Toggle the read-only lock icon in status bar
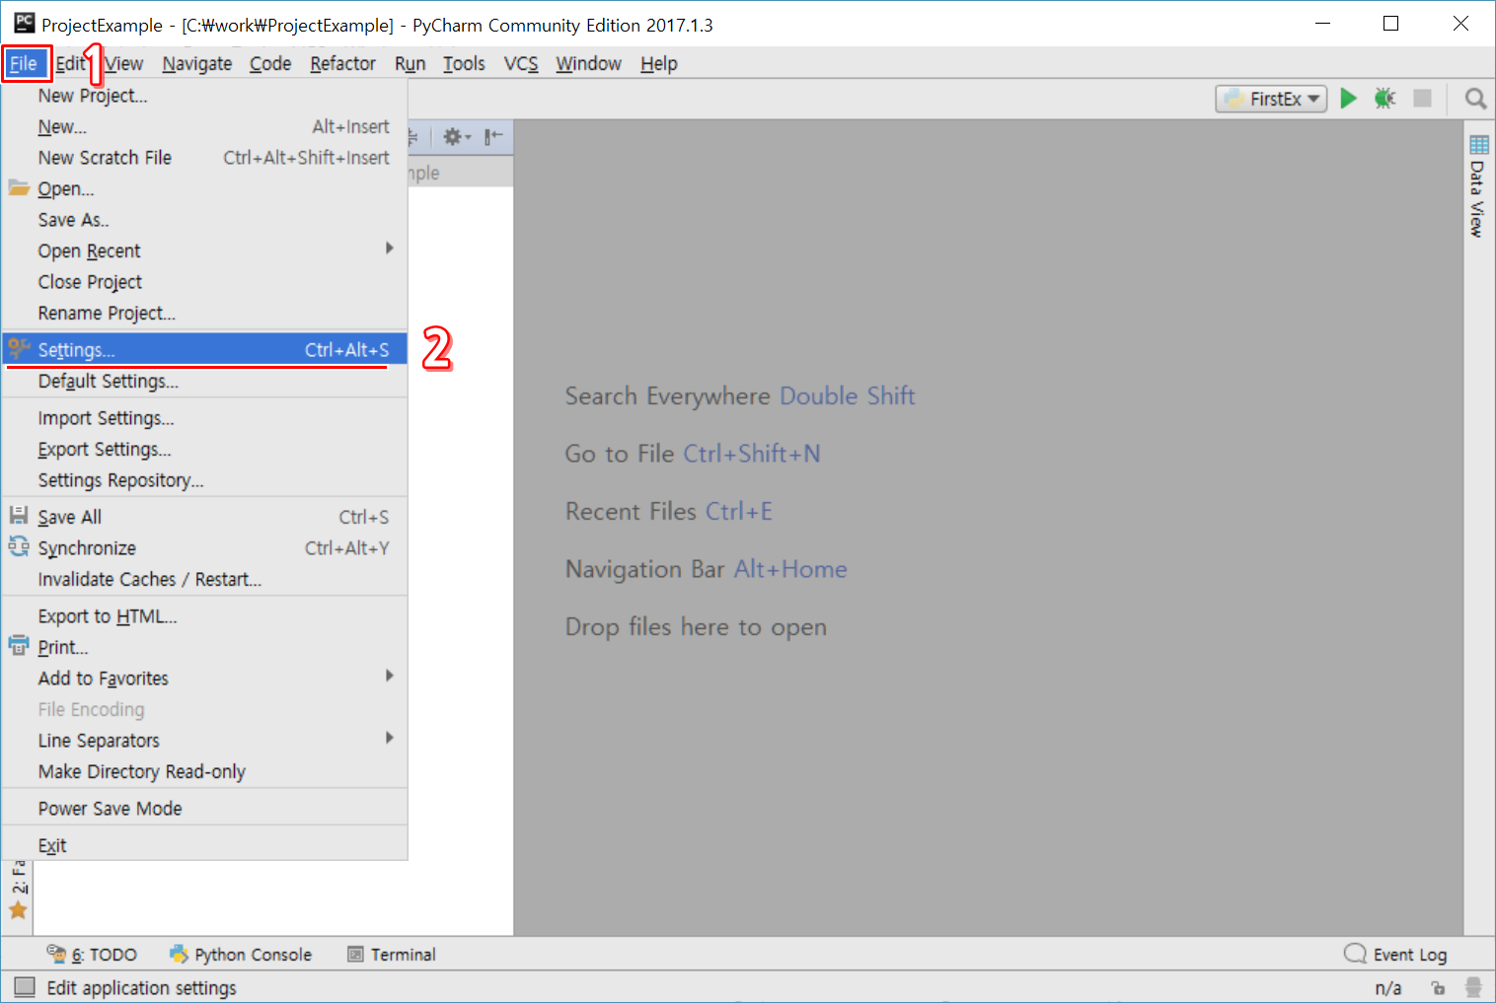Viewport: 1496px width, 1003px height. (x=1438, y=987)
